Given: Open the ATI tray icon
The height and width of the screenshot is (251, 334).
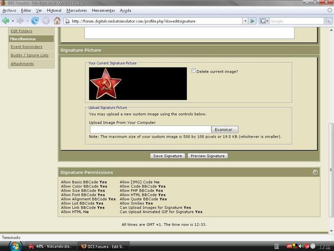Looking at the screenshot, I should 289,246.
